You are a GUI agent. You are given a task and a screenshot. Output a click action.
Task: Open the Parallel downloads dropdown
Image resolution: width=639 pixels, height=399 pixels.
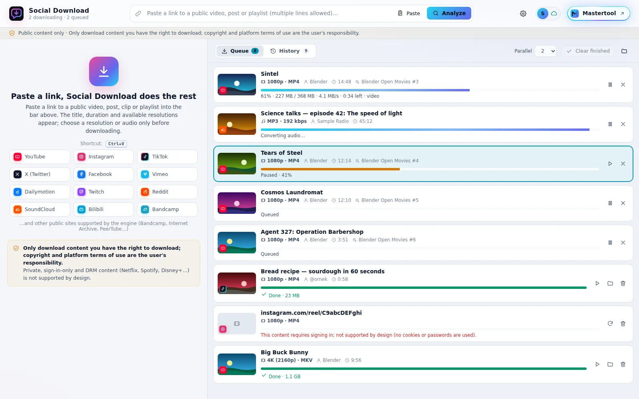546,51
